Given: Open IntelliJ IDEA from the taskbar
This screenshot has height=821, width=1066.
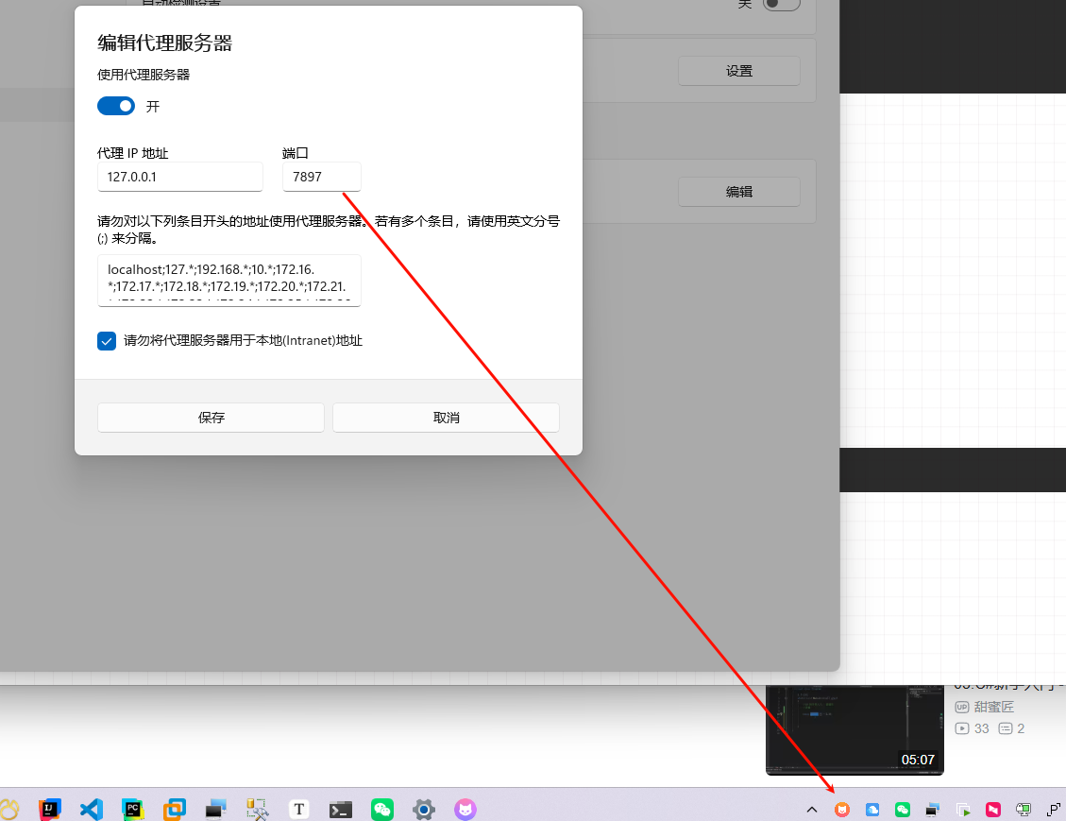Looking at the screenshot, I should [x=50, y=809].
